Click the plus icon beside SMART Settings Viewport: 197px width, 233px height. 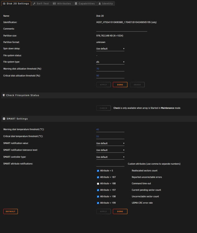[4, 119]
